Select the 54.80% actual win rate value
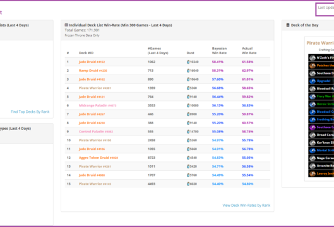The image size is (334, 227). (248, 184)
